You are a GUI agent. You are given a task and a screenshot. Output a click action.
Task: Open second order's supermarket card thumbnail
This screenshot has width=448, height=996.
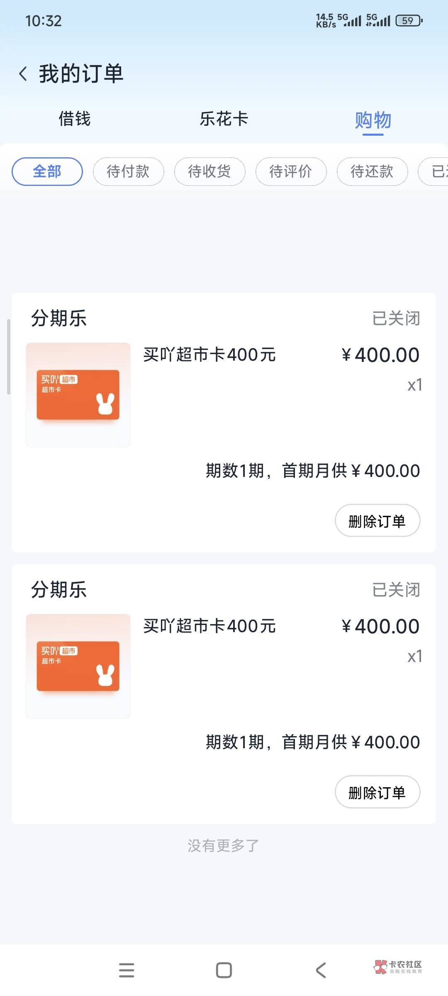tap(78, 666)
